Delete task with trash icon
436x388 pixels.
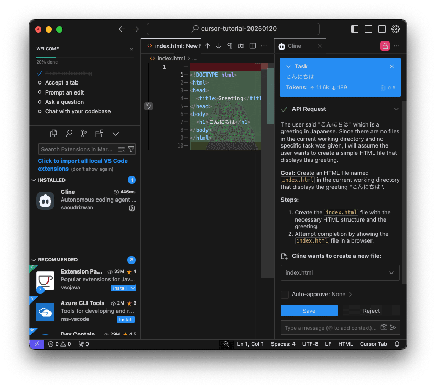[x=383, y=88]
